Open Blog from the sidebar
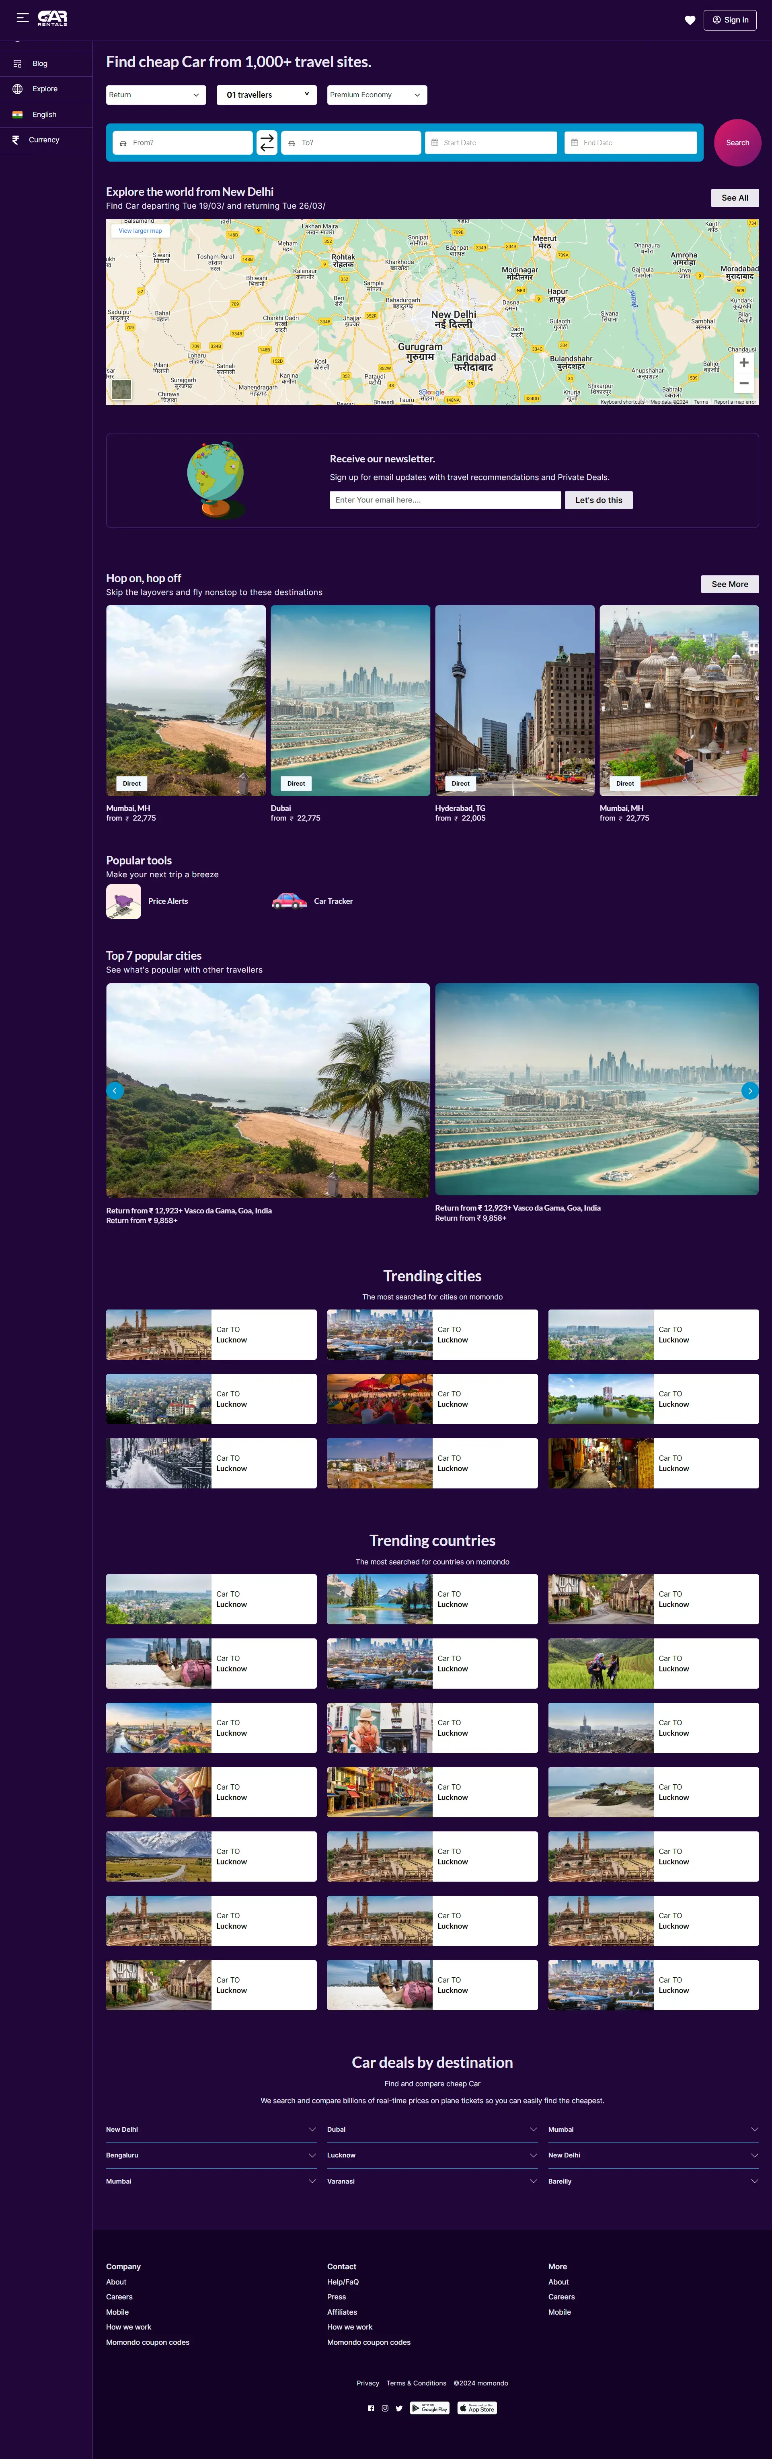The width and height of the screenshot is (772, 2459). pos(39,63)
